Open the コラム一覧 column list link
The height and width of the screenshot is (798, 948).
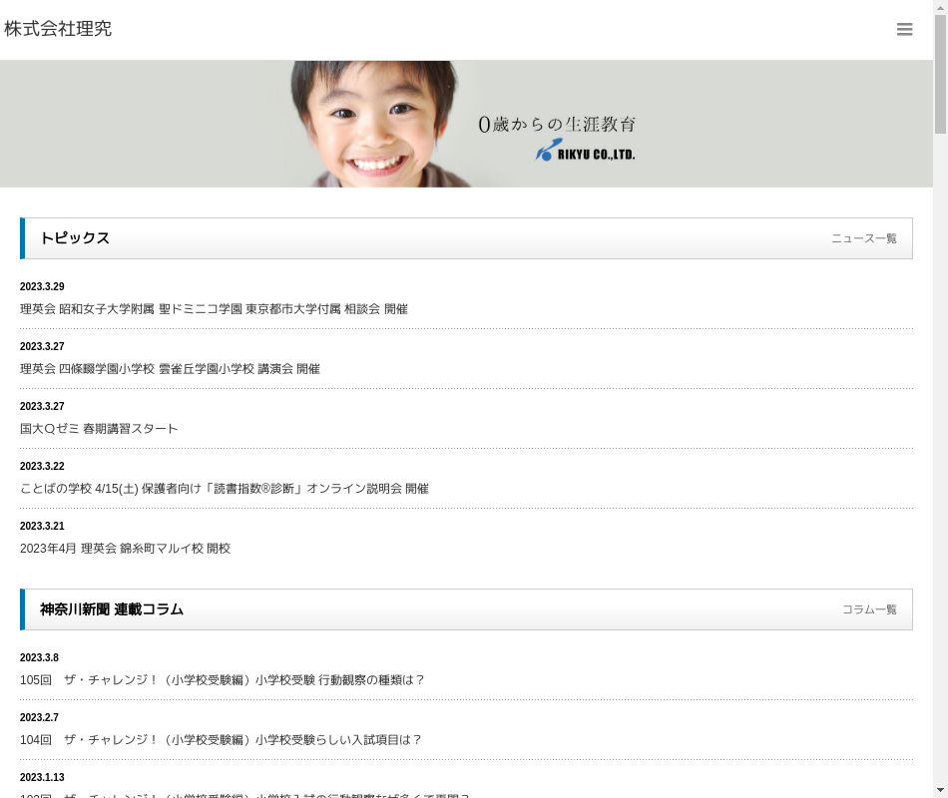point(869,610)
